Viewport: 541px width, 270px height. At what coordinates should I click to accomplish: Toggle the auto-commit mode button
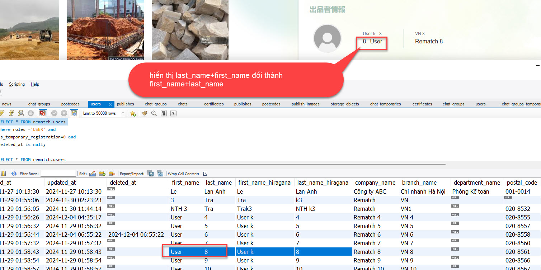tap(74, 113)
